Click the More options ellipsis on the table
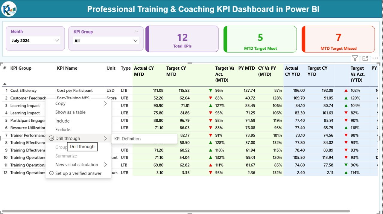 (x=375, y=58)
